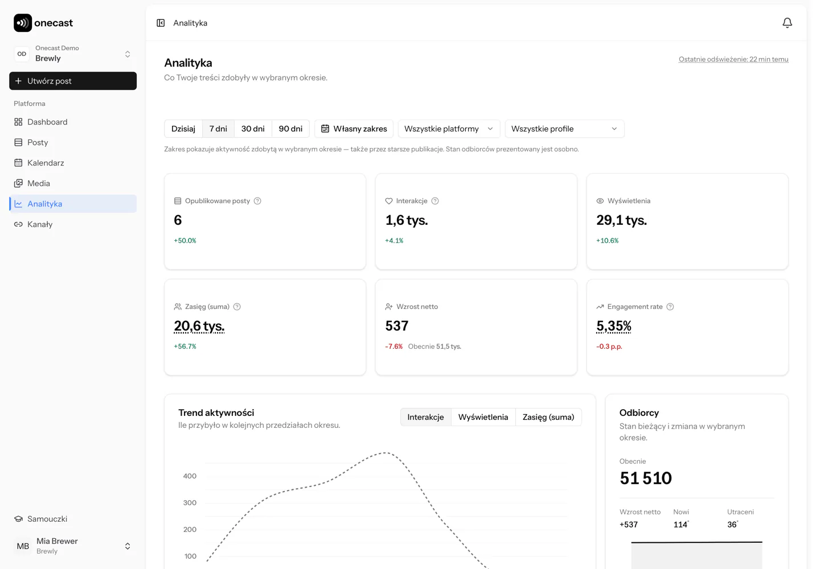The height and width of the screenshot is (569, 820).
Task: Go to Kalendarz page
Action: coord(73,163)
